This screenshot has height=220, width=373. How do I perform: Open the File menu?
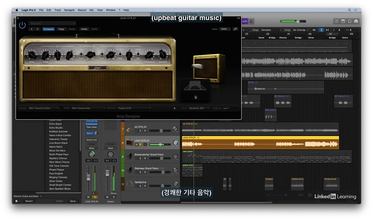41,10
